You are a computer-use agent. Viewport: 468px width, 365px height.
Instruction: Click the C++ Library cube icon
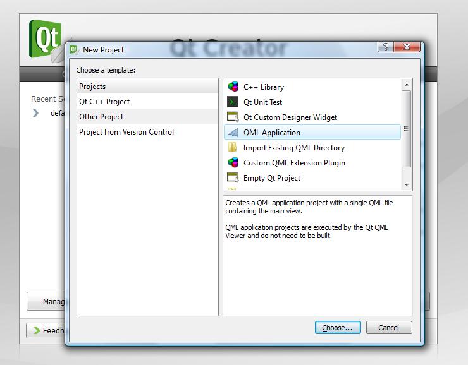(x=233, y=87)
